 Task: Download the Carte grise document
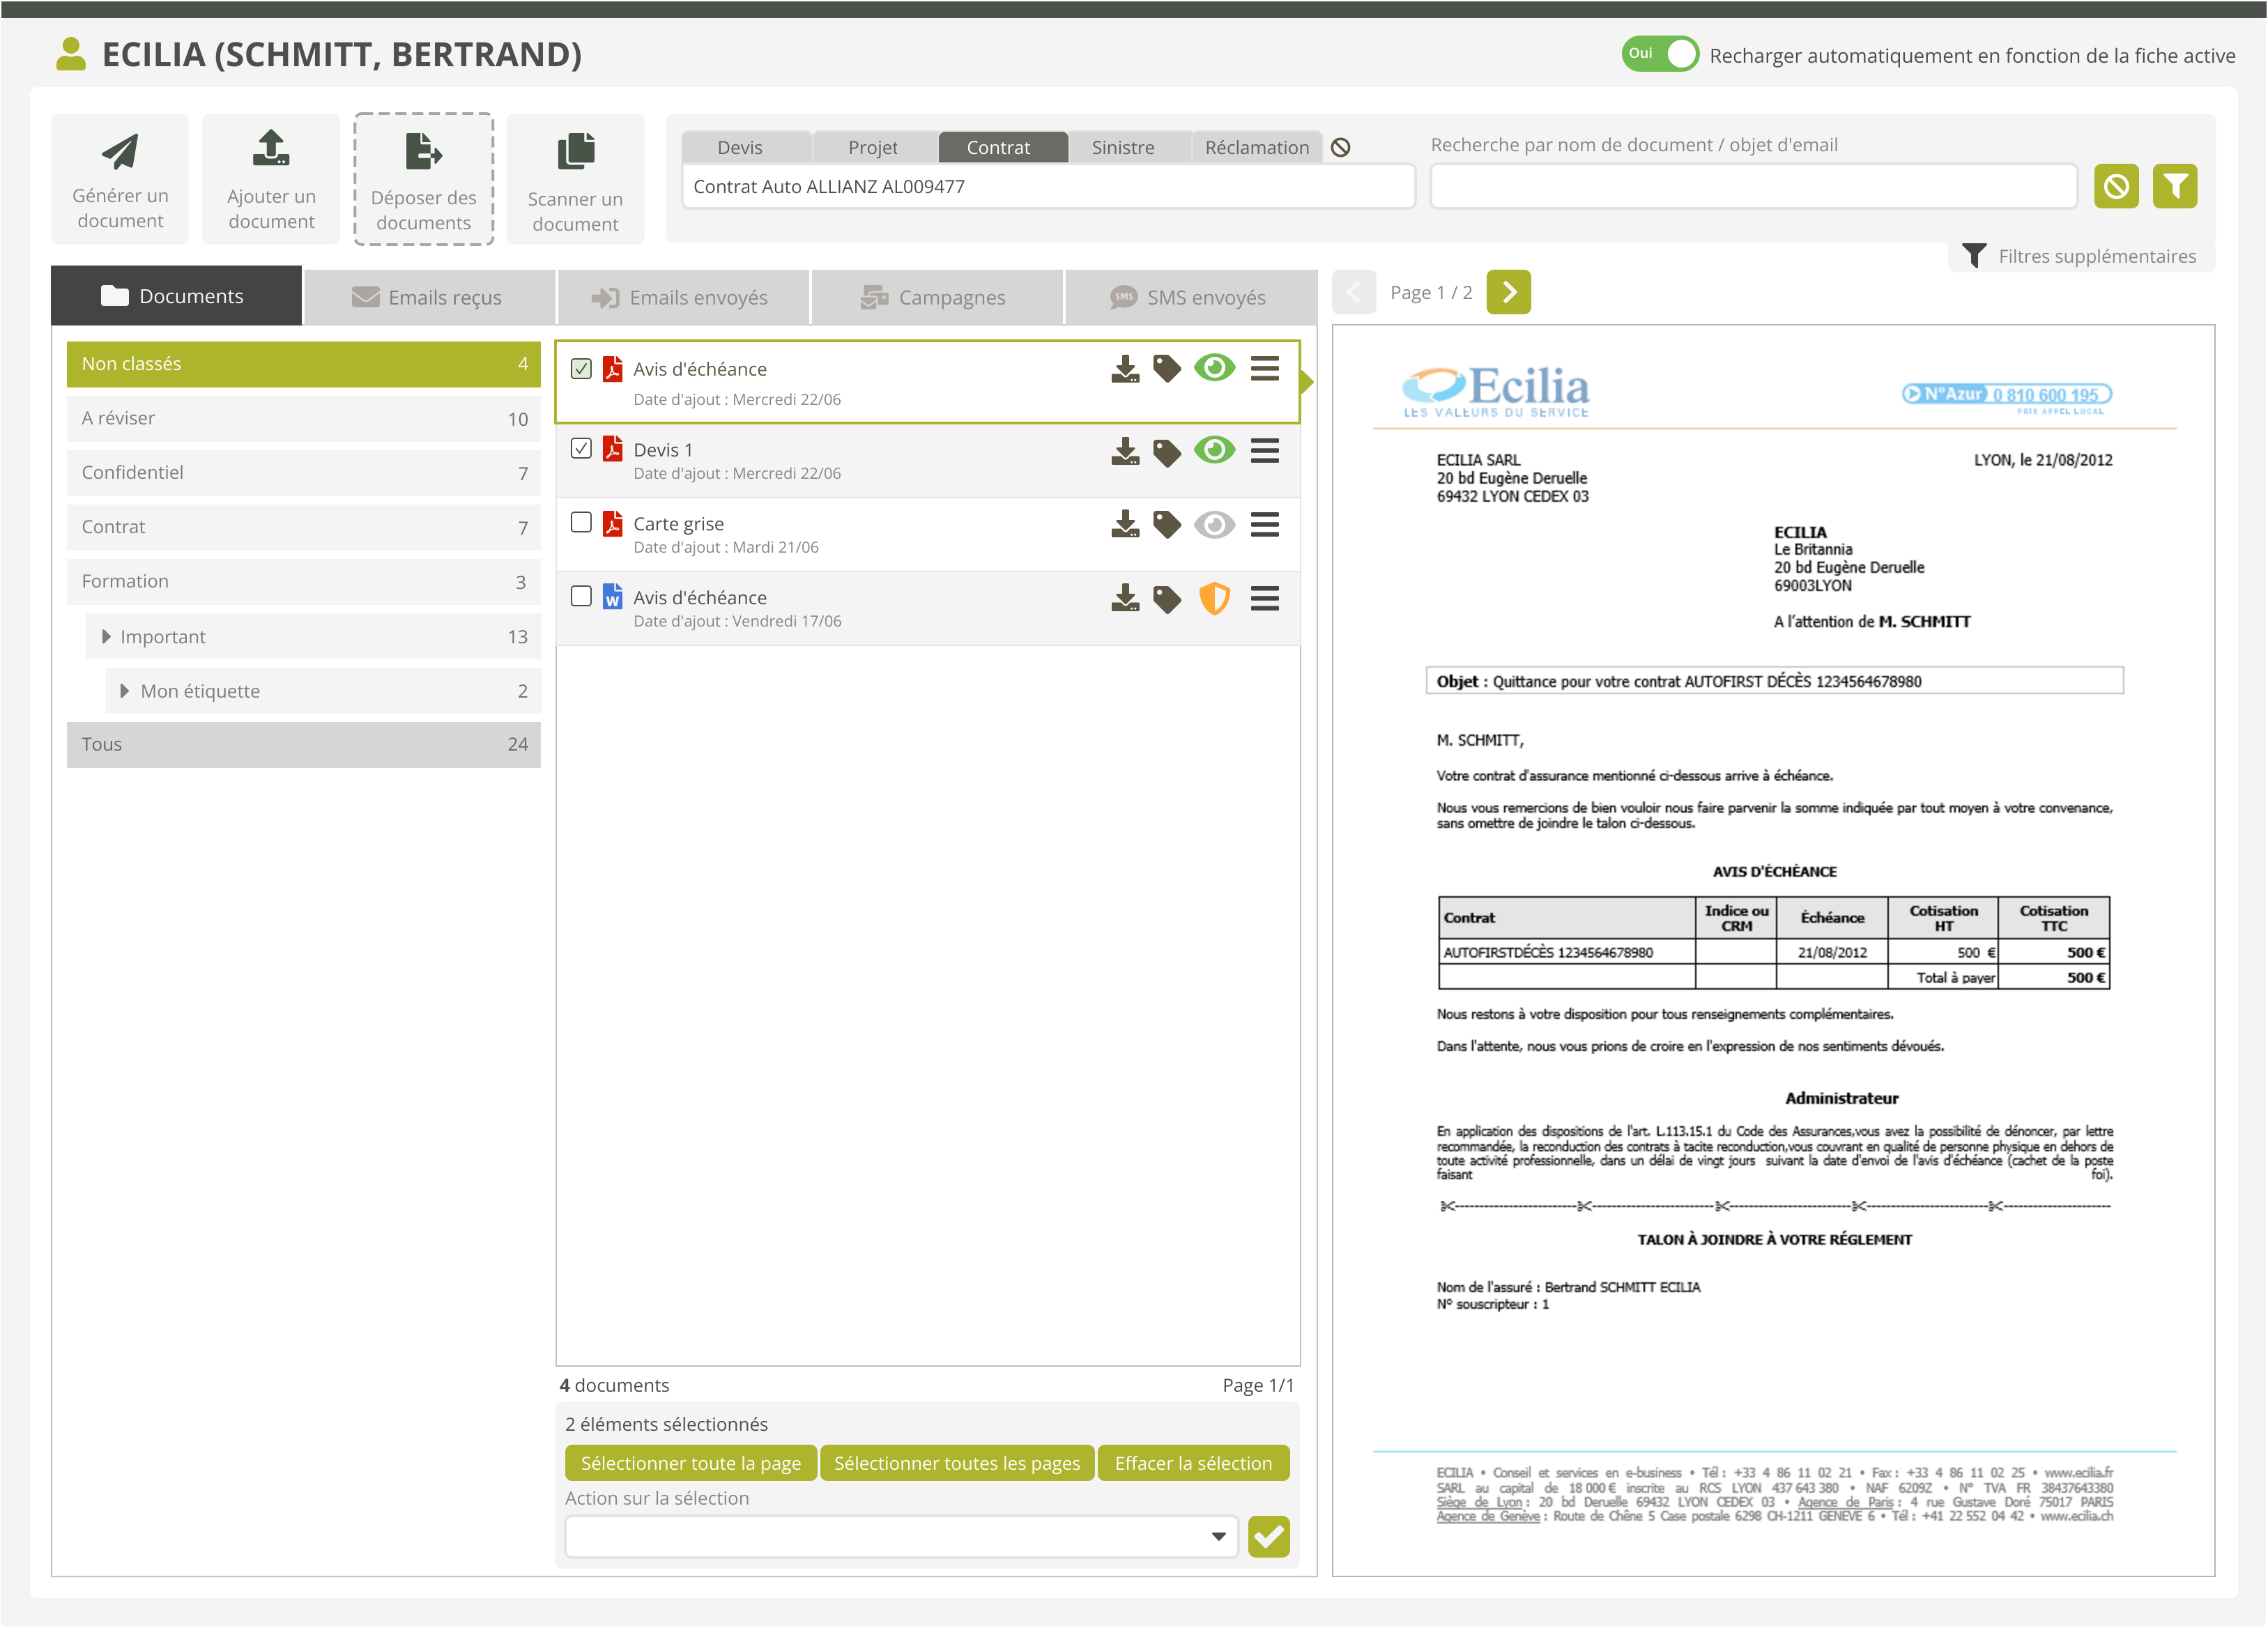click(x=1125, y=524)
